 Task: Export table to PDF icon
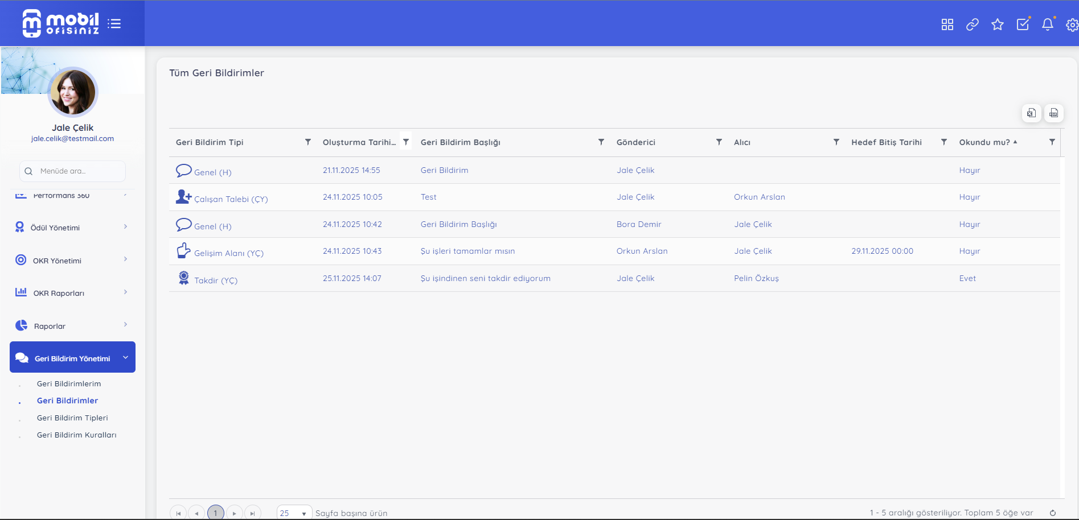click(x=1053, y=113)
